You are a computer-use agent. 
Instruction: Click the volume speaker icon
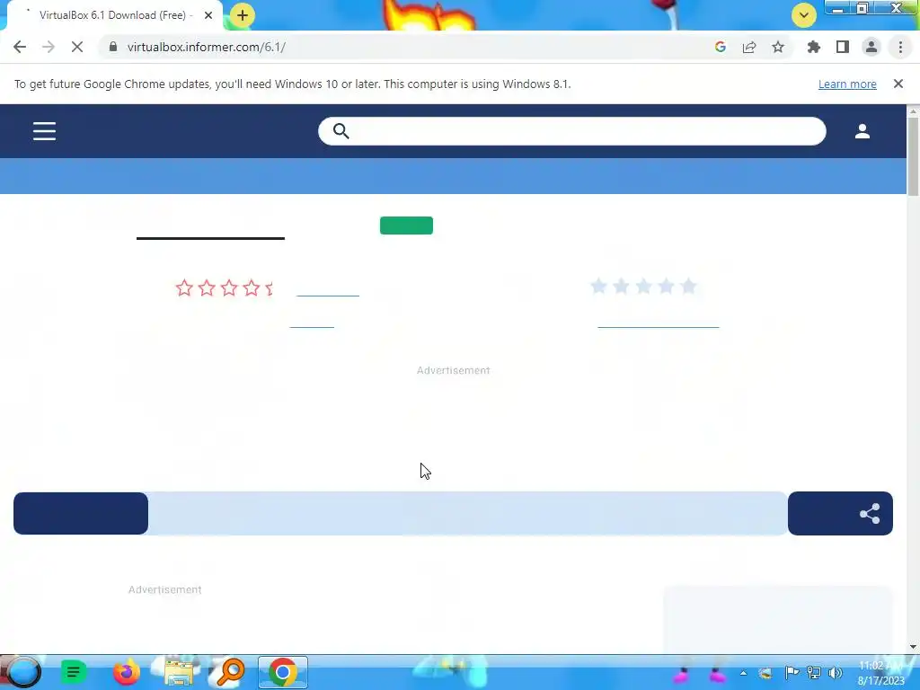pos(835,672)
